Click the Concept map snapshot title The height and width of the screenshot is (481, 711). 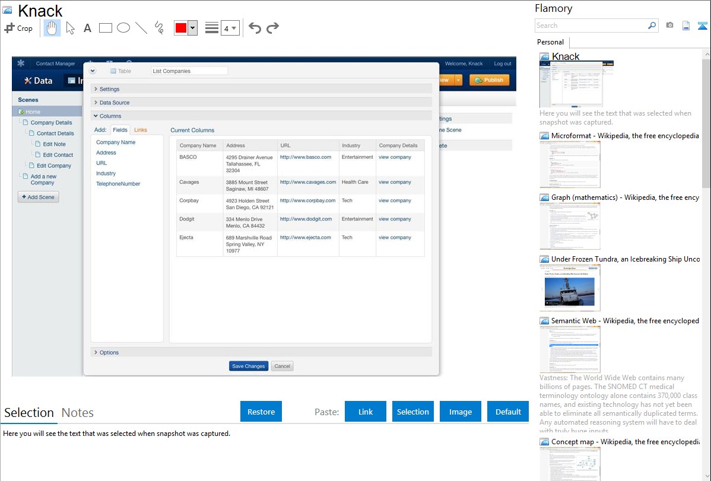(x=626, y=441)
